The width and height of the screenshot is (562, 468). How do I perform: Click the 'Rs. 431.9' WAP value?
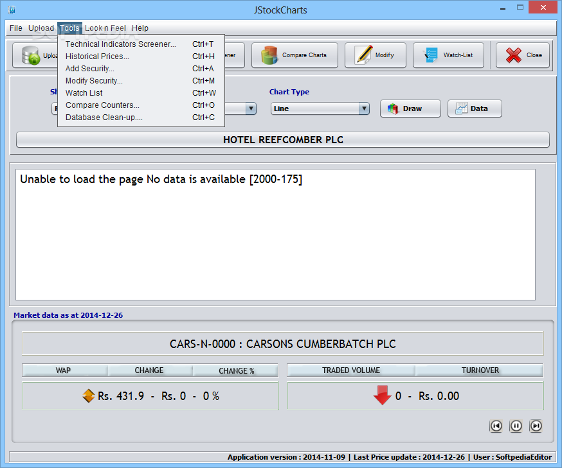coord(121,395)
